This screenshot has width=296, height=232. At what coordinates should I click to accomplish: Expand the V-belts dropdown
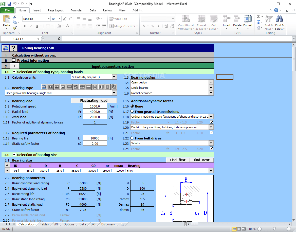click(x=211, y=143)
